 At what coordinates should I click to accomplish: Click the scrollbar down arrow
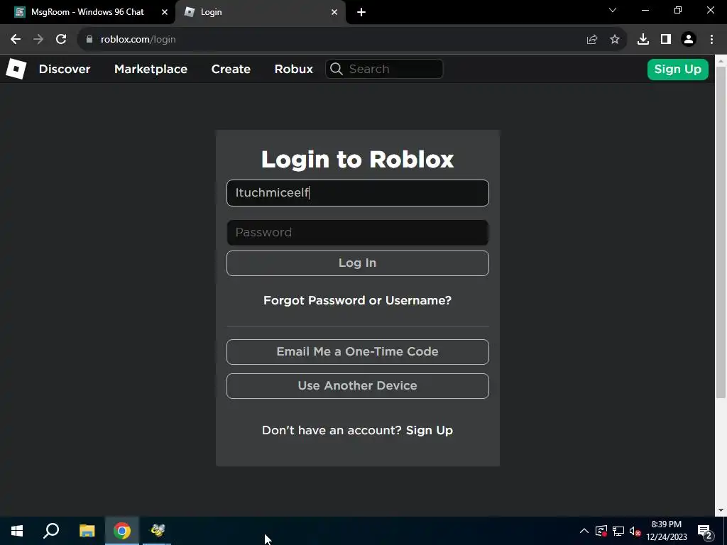coord(721,511)
